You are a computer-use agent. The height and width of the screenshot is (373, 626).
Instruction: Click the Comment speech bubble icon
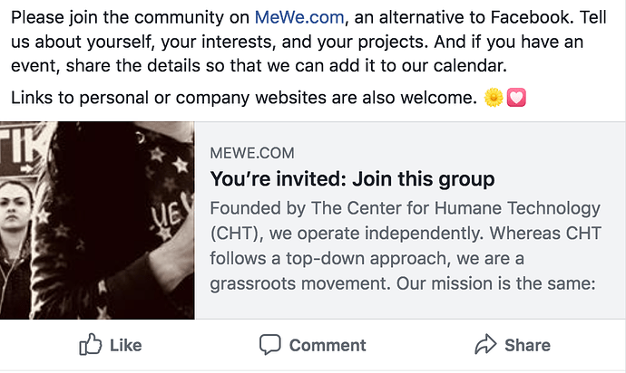pyautogui.click(x=269, y=344)
